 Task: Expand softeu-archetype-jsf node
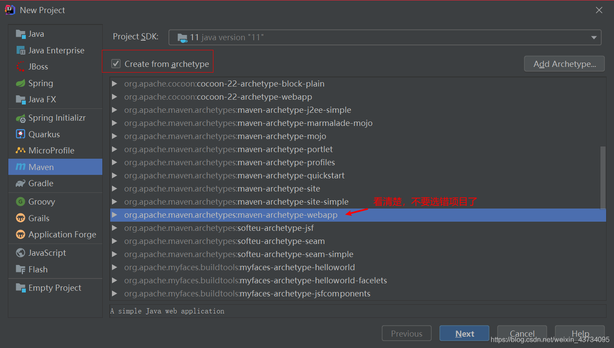tap(115, 228)
